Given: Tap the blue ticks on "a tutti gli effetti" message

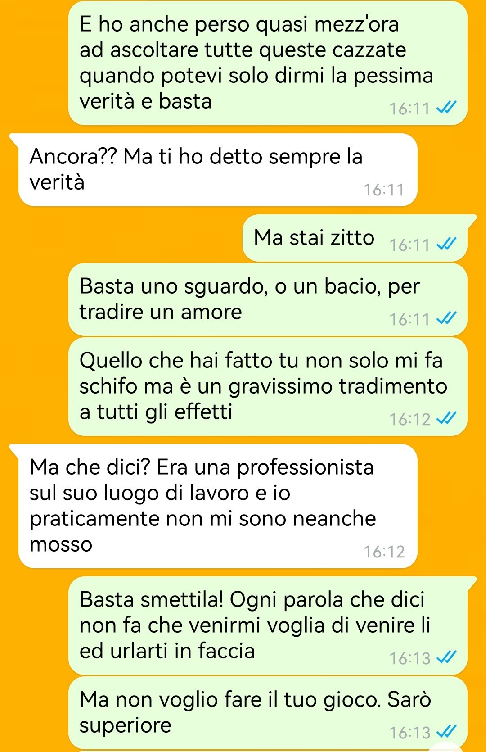Looking at the screenshot, I should (447, 418).
